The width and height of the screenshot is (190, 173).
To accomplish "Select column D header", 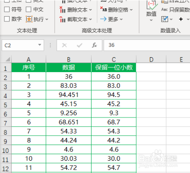I will (151, 59).
